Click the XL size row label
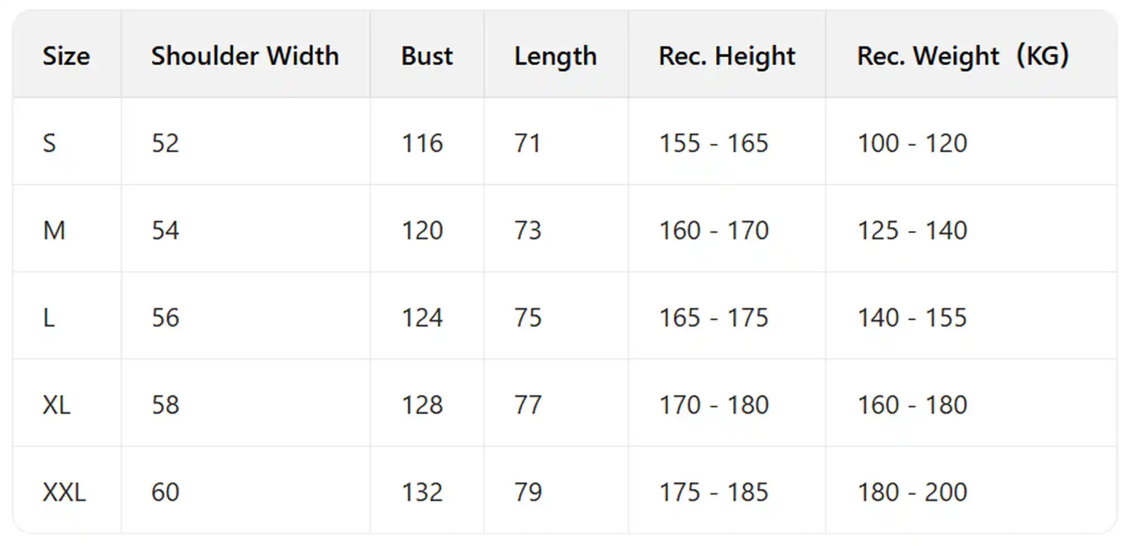Viewport: 1131px width, 546px height. click(x=57, y=405)
